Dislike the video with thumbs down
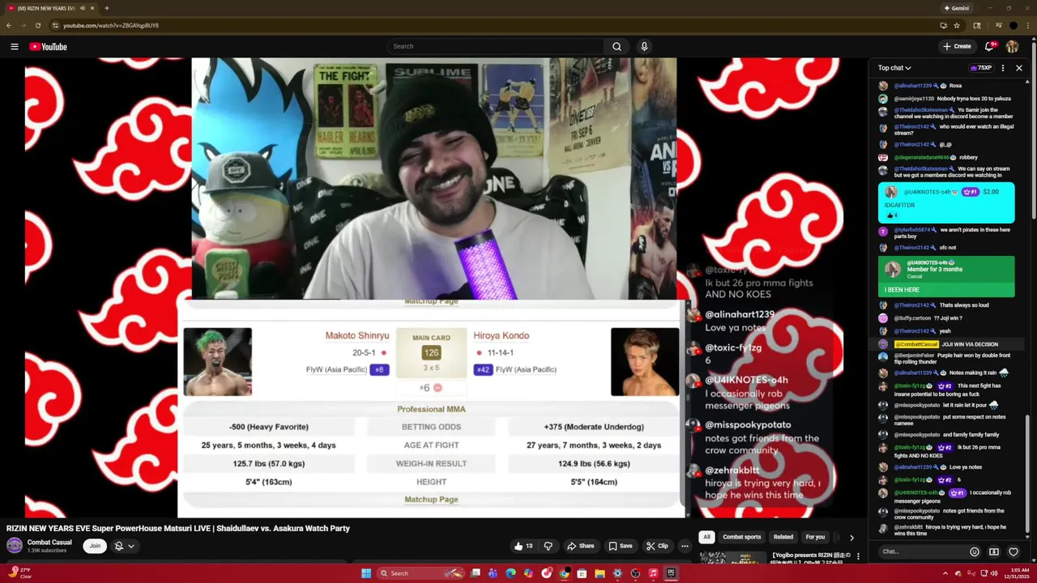Screen dimensions: 1037x583 tap(548, 546)
